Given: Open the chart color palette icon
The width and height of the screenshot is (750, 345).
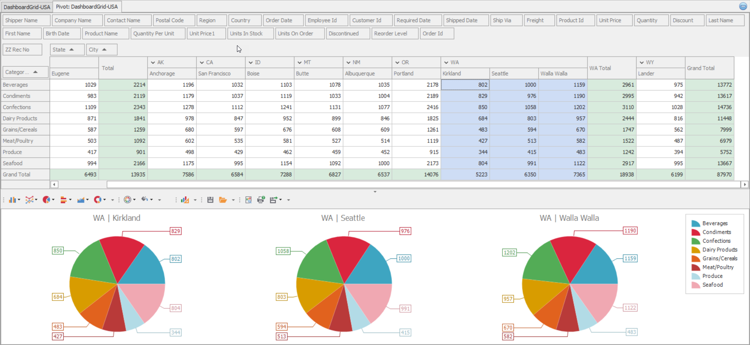Looking at the screenshot, I should (127, 200).
